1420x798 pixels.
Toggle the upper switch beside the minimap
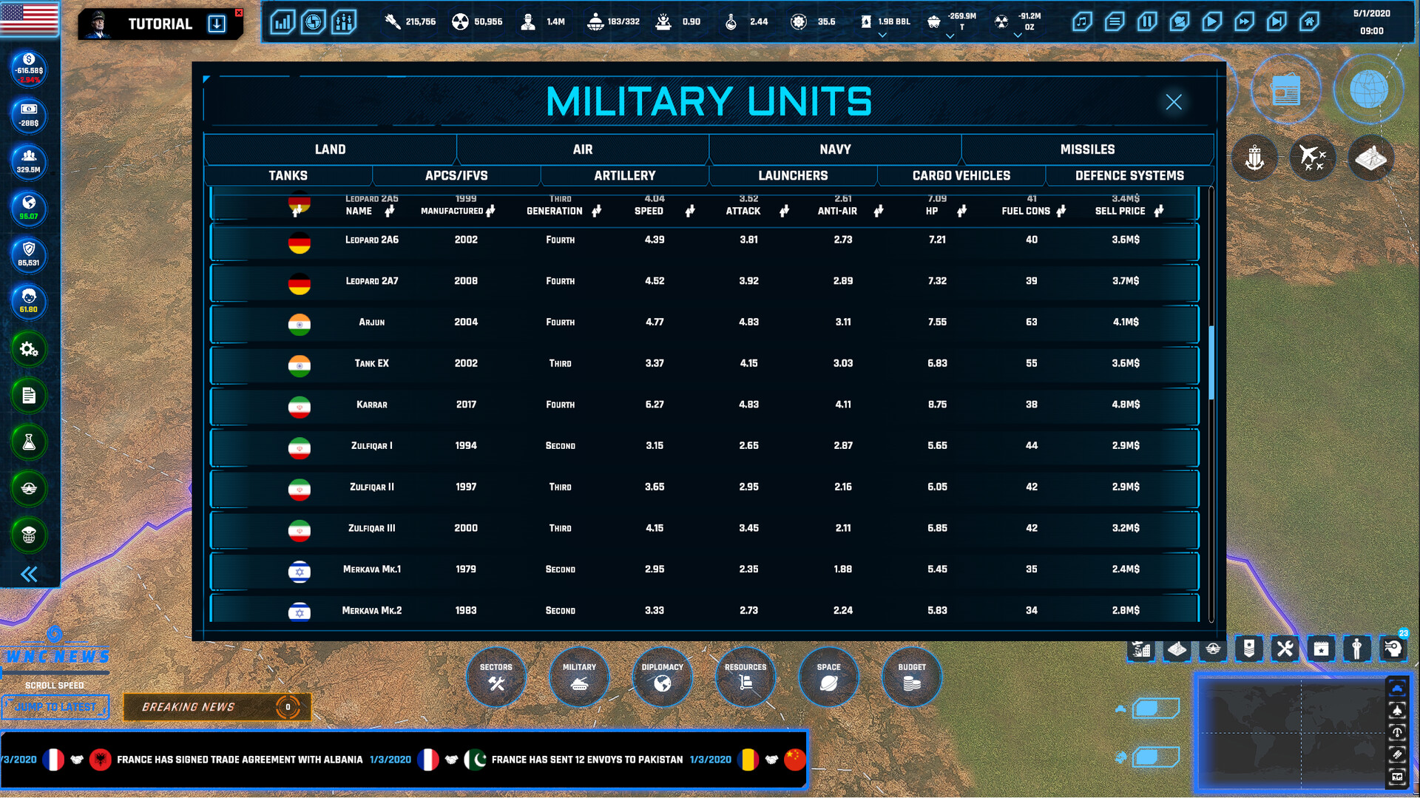click(1155, 708)
